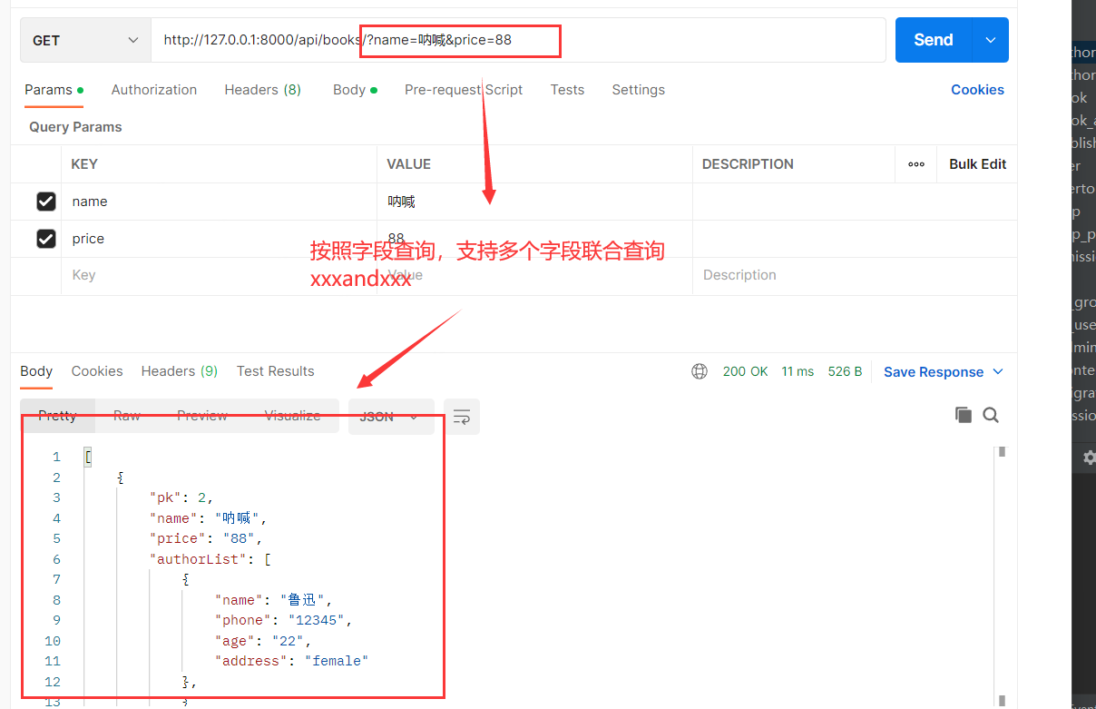Click the Send button
Viewport: 1096px width, 709px height.
933,40
